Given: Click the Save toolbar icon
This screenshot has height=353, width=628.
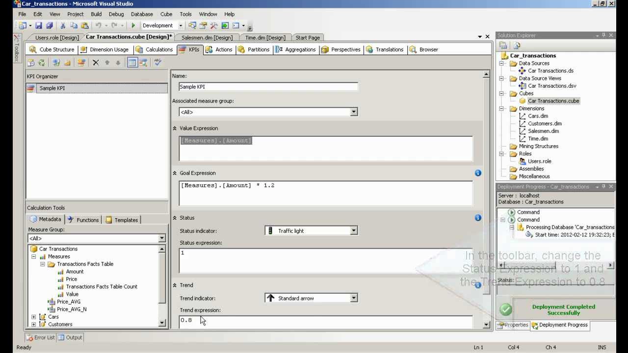Looking at the screenshot, I should [x=38, y=25].
